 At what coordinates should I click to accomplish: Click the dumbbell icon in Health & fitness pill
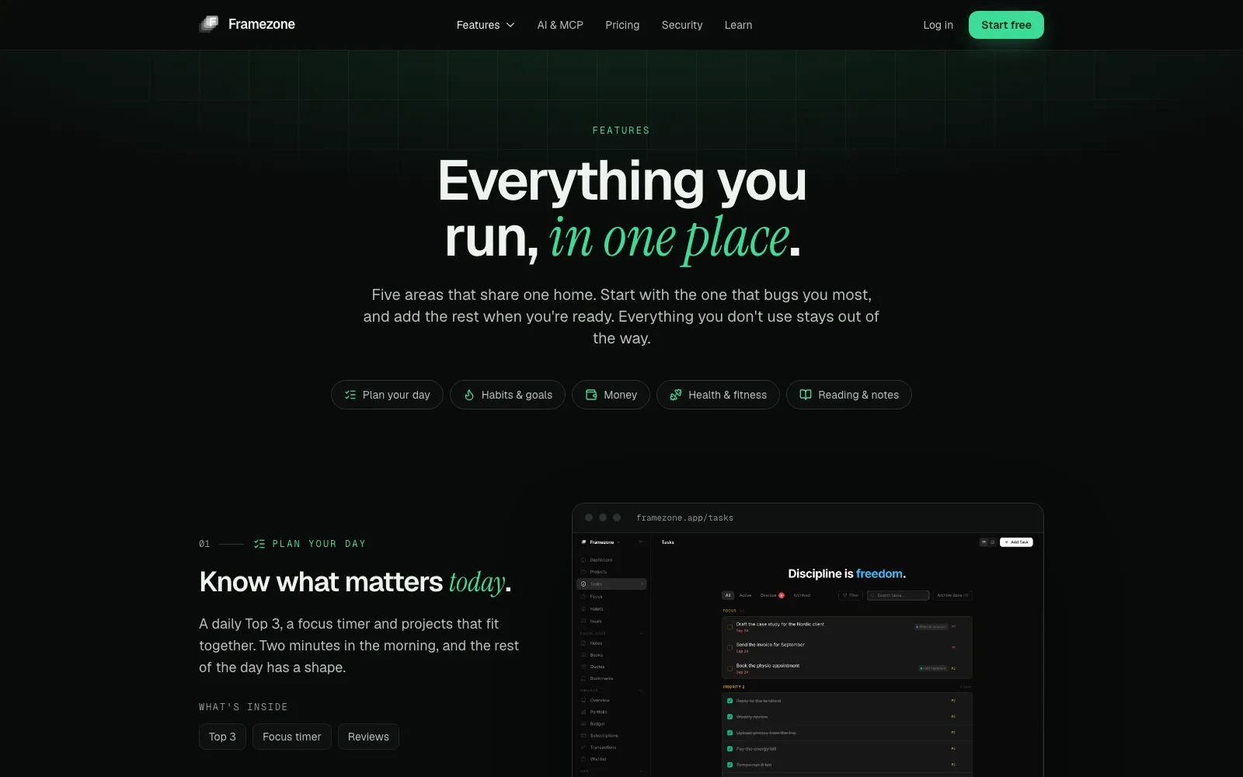(676, 395)
